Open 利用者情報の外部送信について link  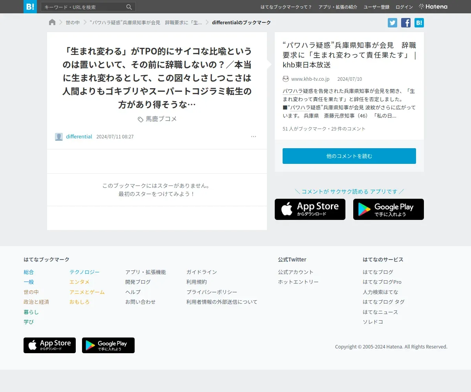(222, 302)
